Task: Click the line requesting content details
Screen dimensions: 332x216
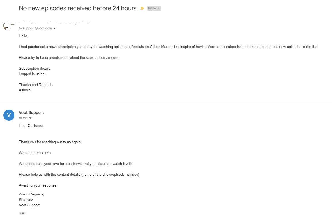Action: (x=79, y=174)
